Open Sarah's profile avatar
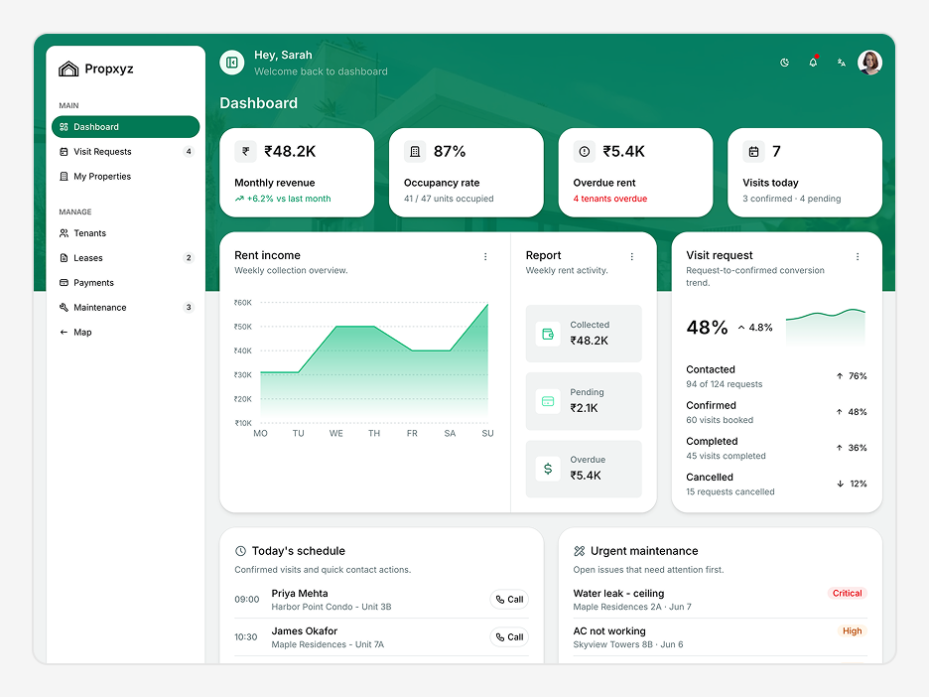Viewport: 929px width, 697px height. coord(869,63)
